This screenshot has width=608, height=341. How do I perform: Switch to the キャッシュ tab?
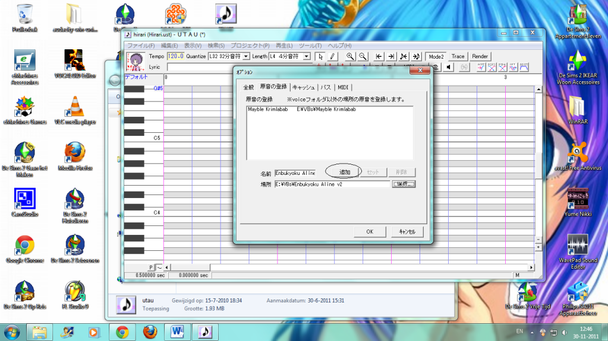pos(303,87)
